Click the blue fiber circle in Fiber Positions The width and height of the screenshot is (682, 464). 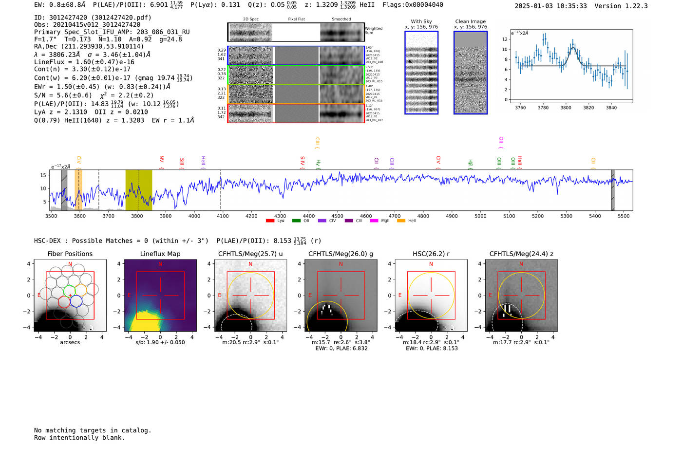click(76, 301)
